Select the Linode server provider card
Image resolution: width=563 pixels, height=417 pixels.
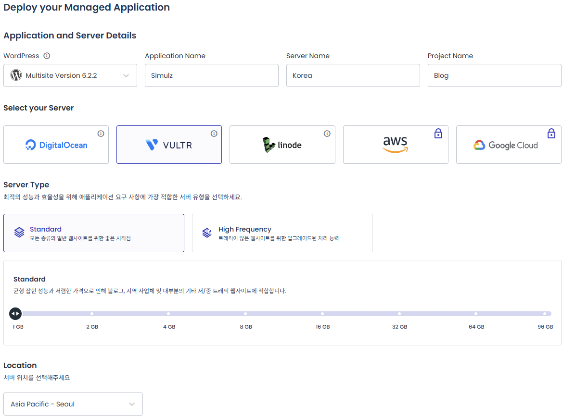[282, 145]
